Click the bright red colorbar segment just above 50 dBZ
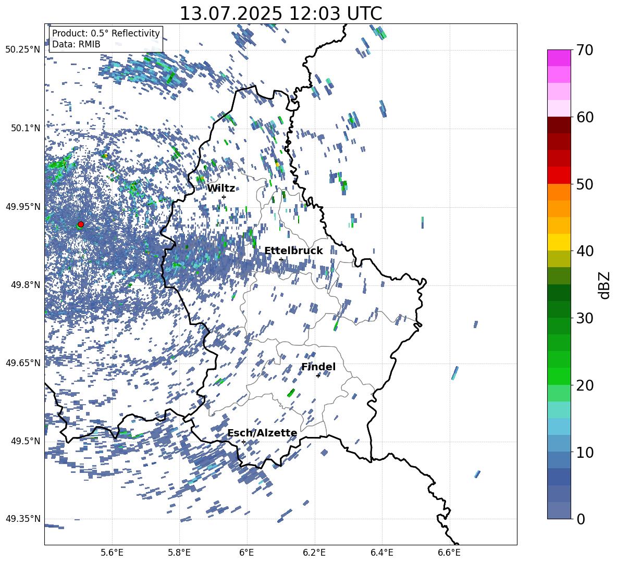The image size is (617, 563). click(559, 176)
